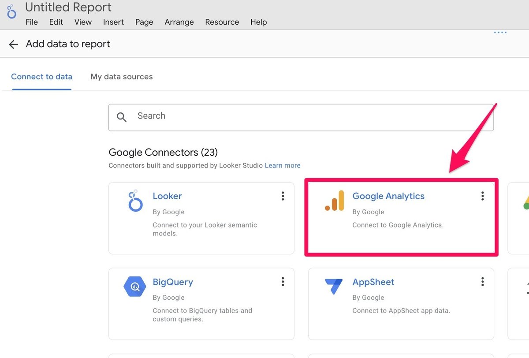Switch to My data sources tab

(122, 77)
